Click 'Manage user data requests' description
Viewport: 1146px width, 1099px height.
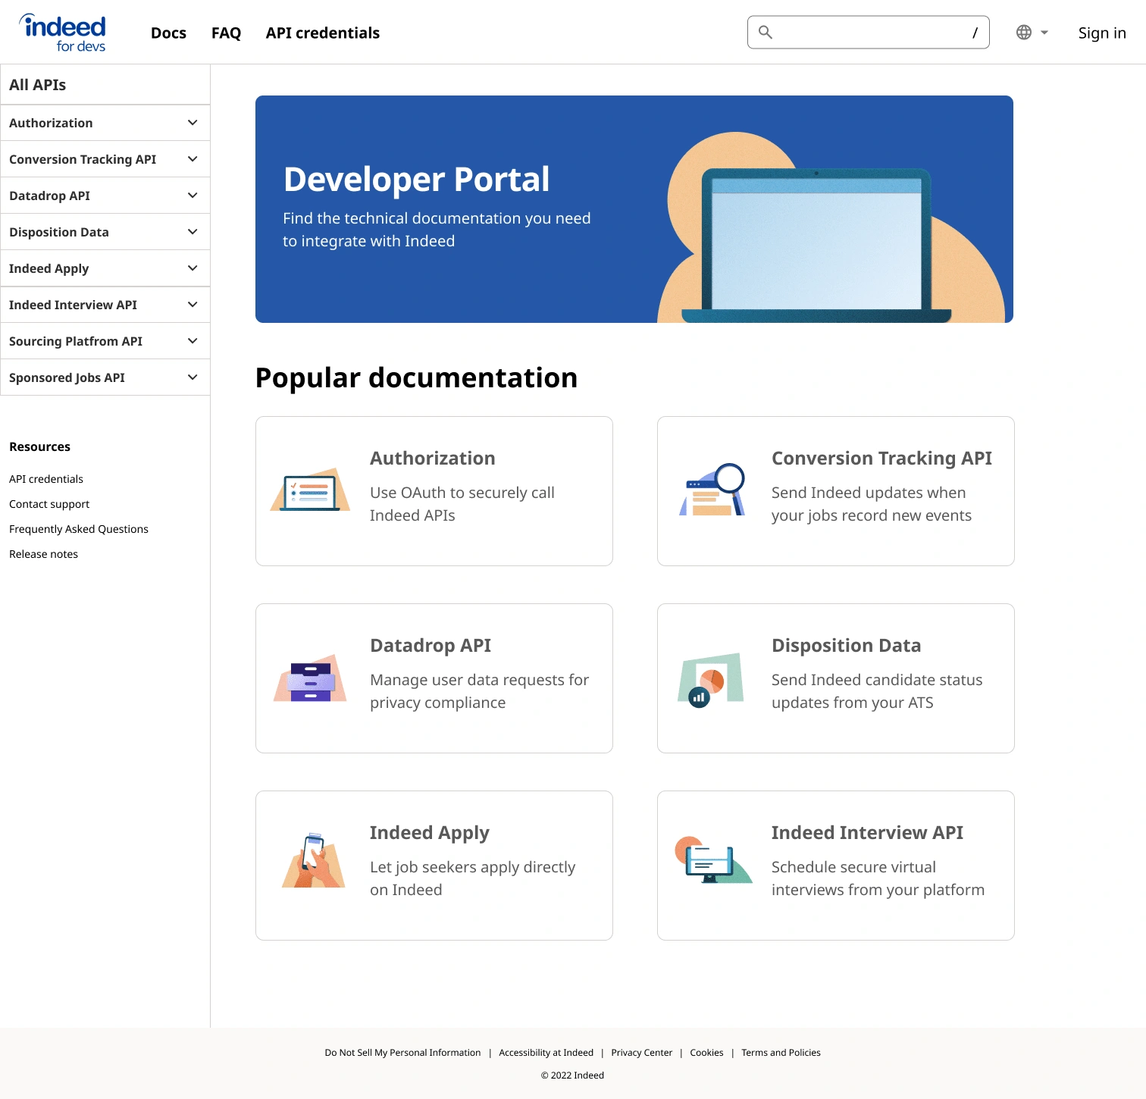[x=479, y=691]
